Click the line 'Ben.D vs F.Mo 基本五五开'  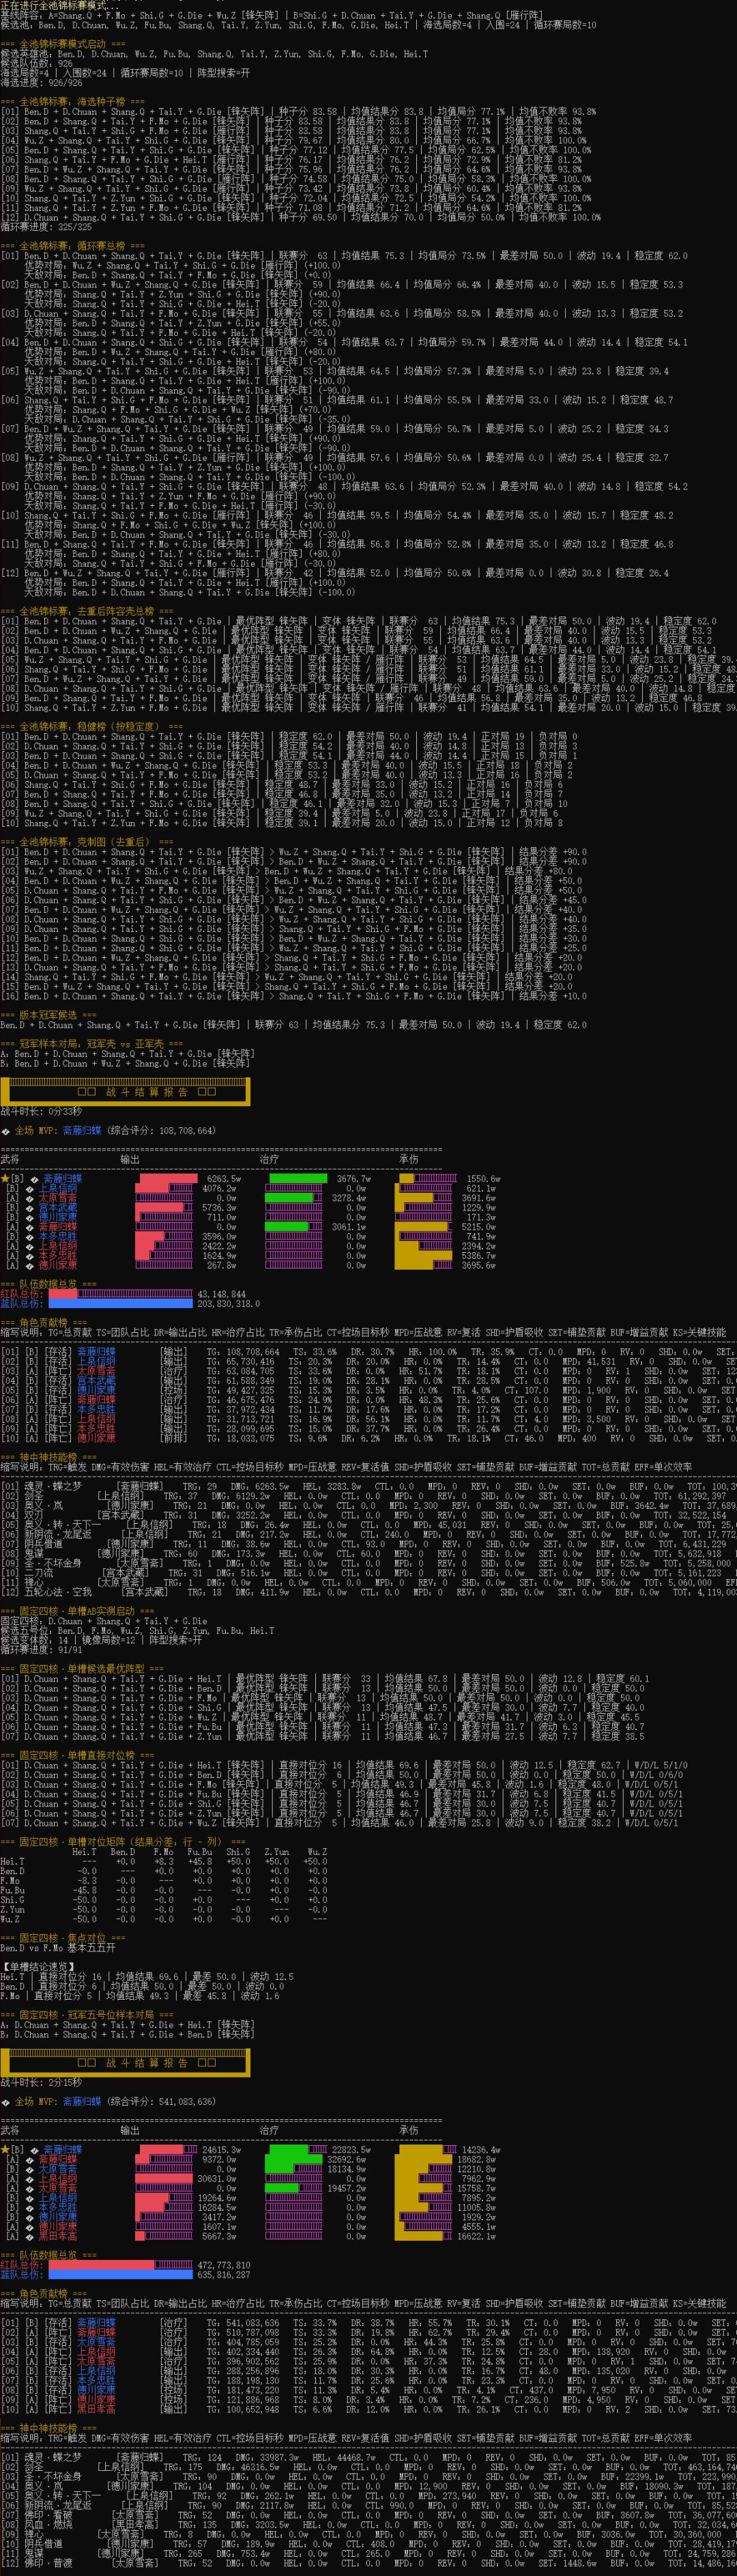pos(58,1948)
